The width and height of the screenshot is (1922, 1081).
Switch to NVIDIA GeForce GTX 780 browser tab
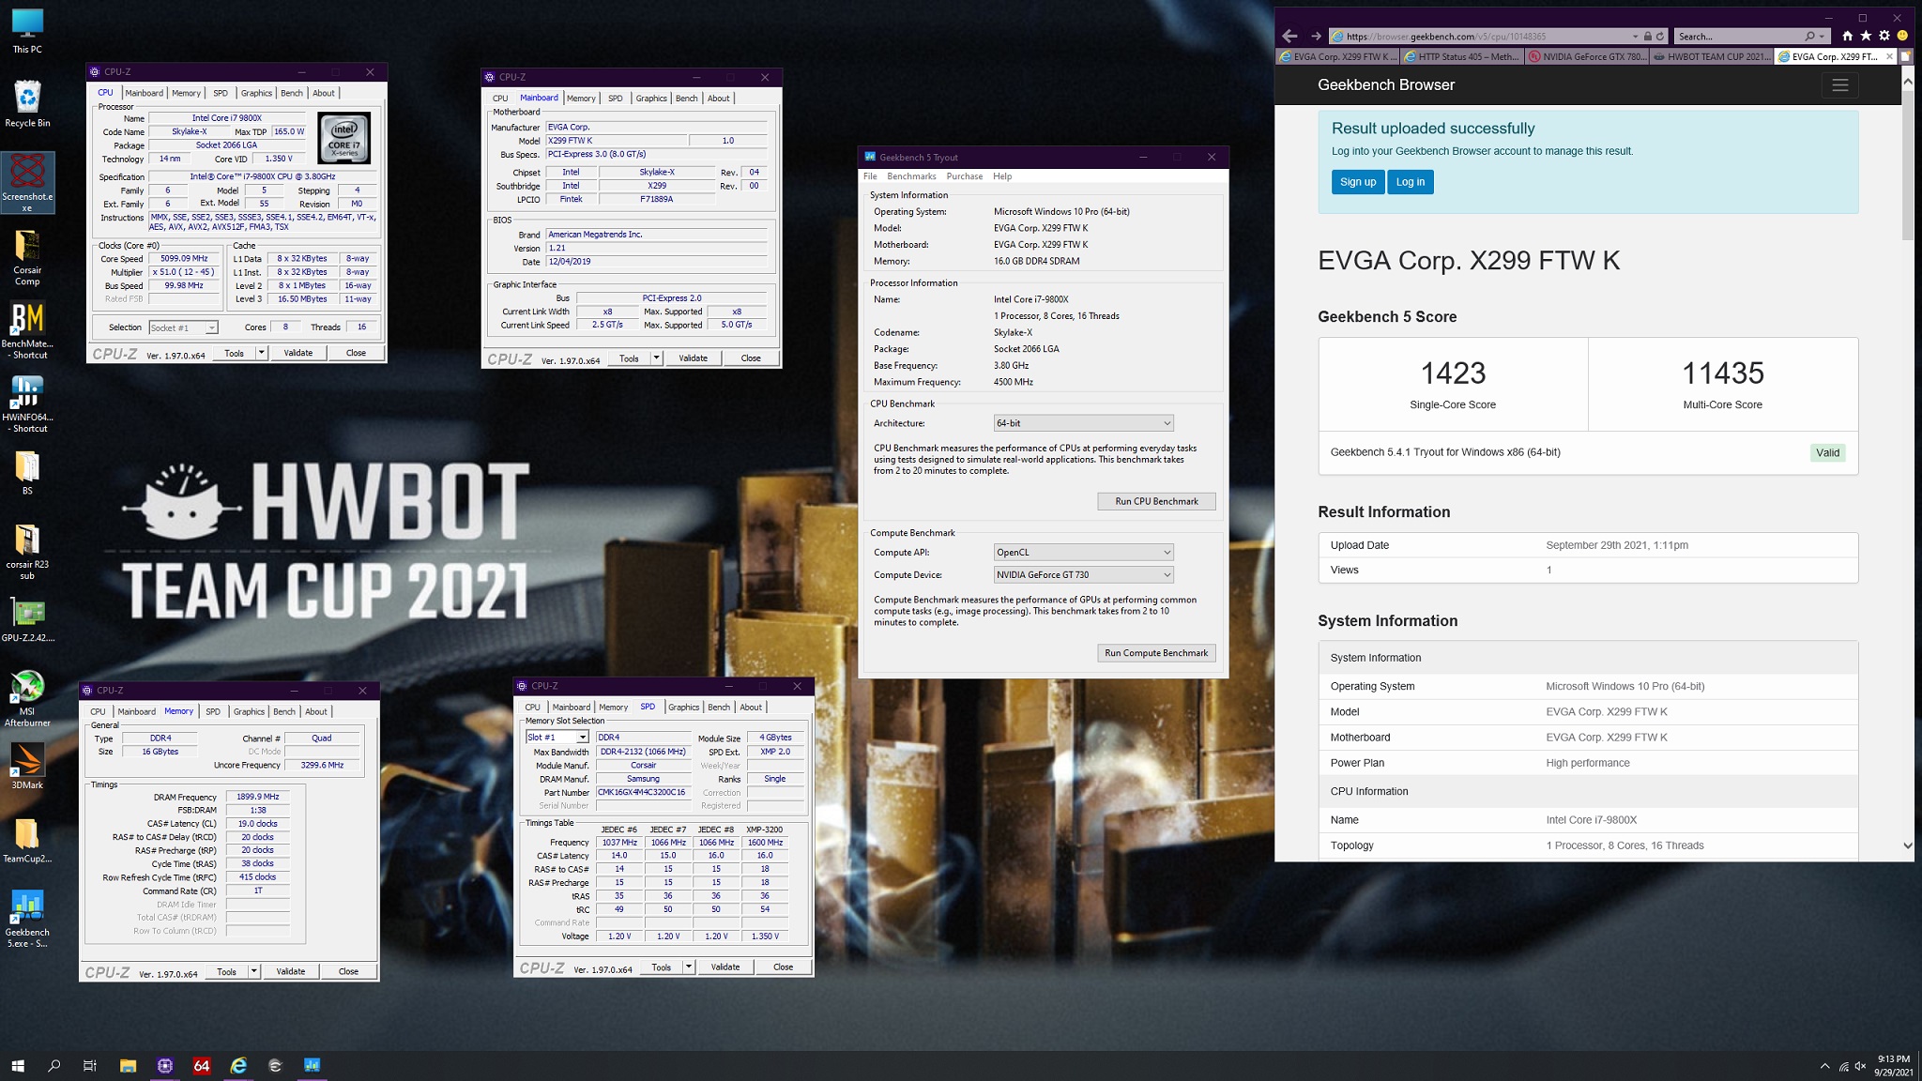pyautogui.click(x=1586, y=56)
